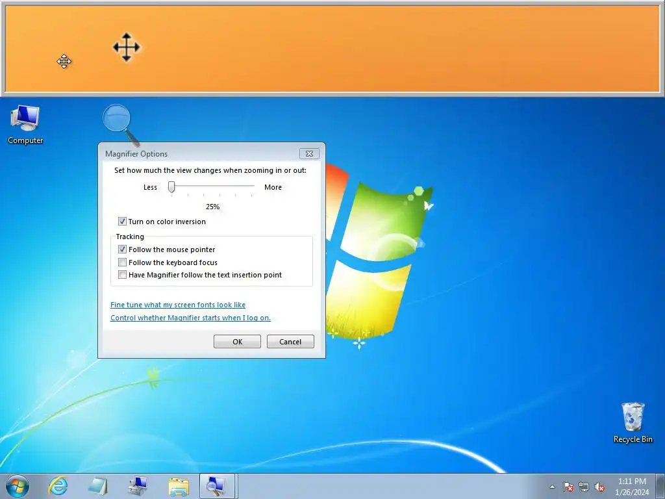Check Have Magnifier follow text insertion point

click(x=122, y=275)
